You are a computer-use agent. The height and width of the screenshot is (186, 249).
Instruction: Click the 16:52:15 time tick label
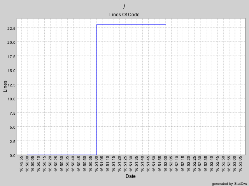click(183, 164)
